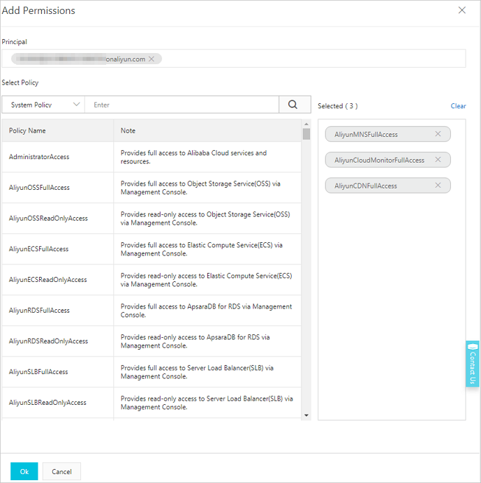Confirm with the Ok button
Screen dimensions: 481x483
point(24,471)
